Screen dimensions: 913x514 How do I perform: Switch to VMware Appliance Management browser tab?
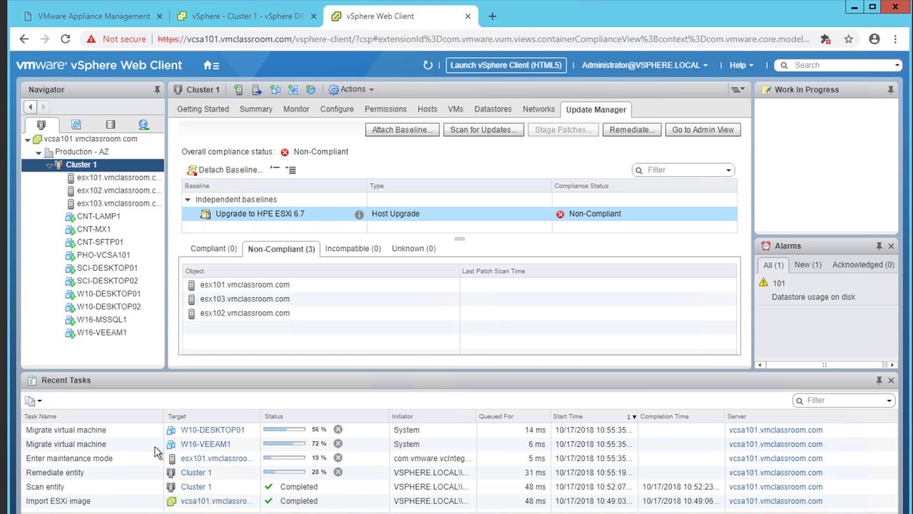coord(93,16)
